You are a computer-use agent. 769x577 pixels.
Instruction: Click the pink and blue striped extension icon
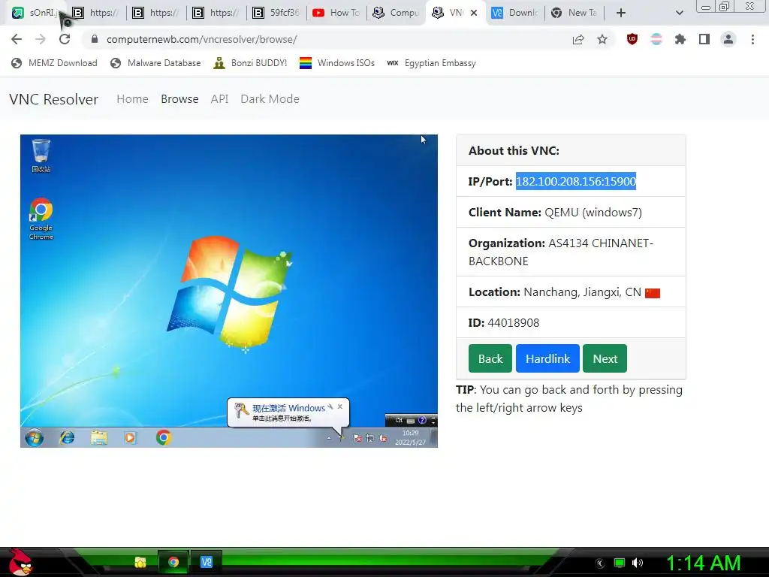click(x=656, y=39)
